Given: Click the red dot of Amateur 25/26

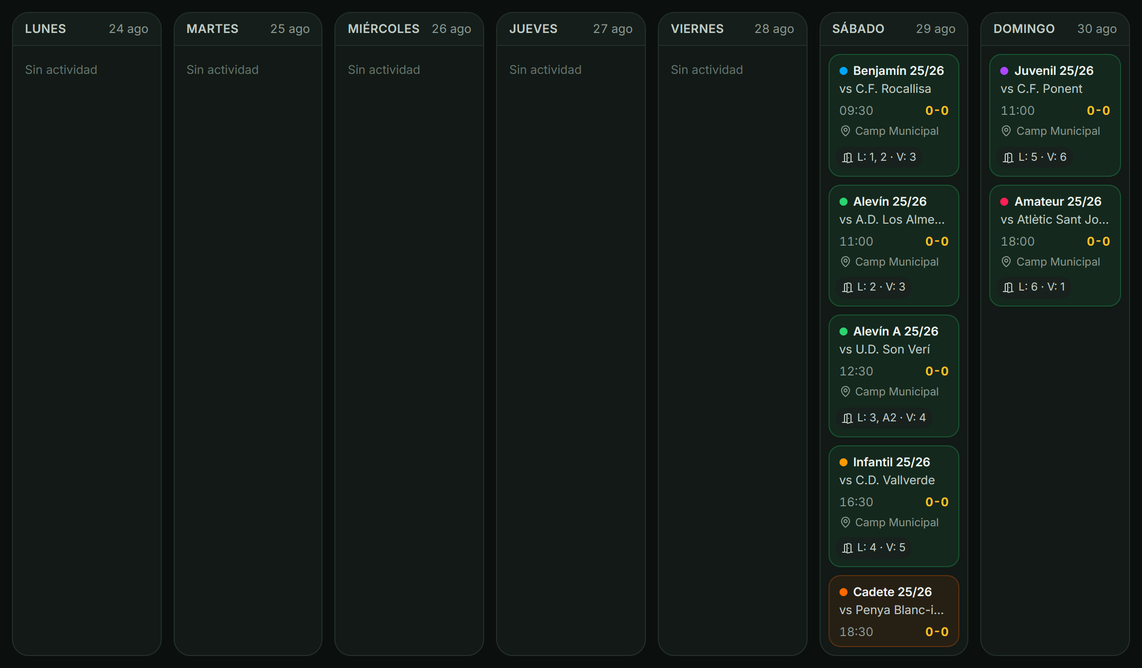Looking at the screenshot, I should coord(1004,202).
